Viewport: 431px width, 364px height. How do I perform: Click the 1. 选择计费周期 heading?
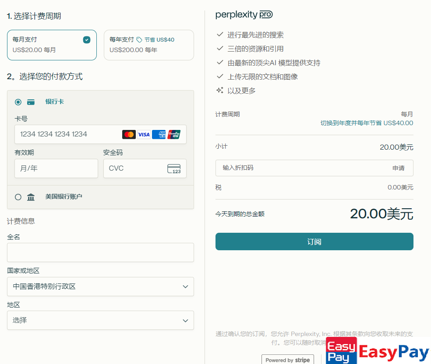click(34, 16)
